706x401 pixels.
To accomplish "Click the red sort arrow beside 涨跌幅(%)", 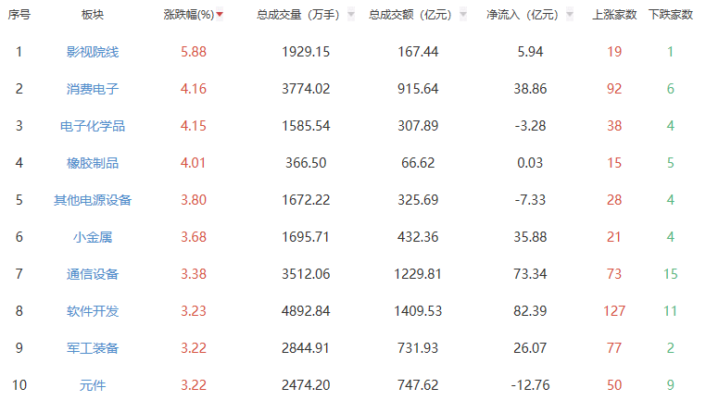I will (x=220, y=15).
